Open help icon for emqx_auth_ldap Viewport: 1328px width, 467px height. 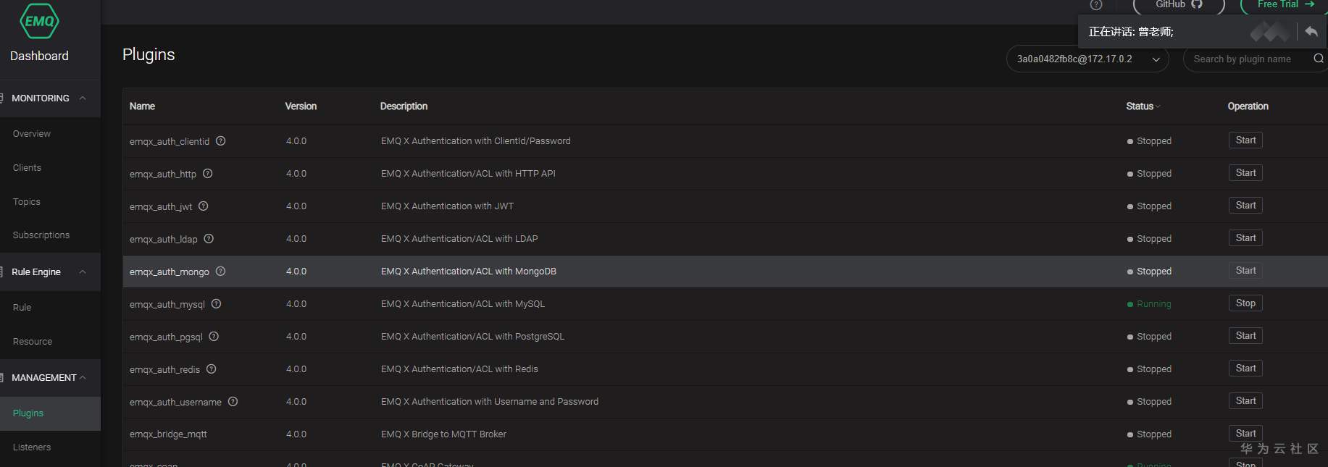(x=209, y=239)
